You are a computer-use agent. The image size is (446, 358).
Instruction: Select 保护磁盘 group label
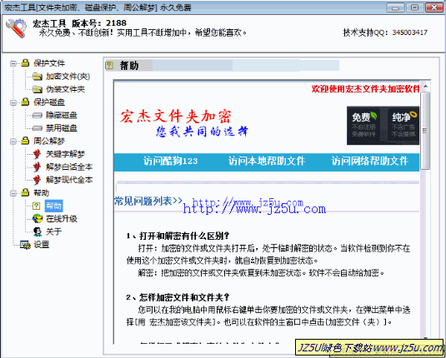tap(49, 102)
